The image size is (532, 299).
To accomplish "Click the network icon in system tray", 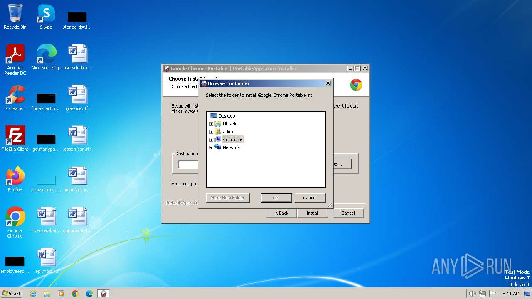I will click(x=483, y=294).
